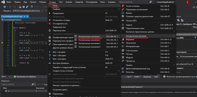197x97 pixels.
Task: Click the Шаг с обходом icon
Action: [50, 56]
